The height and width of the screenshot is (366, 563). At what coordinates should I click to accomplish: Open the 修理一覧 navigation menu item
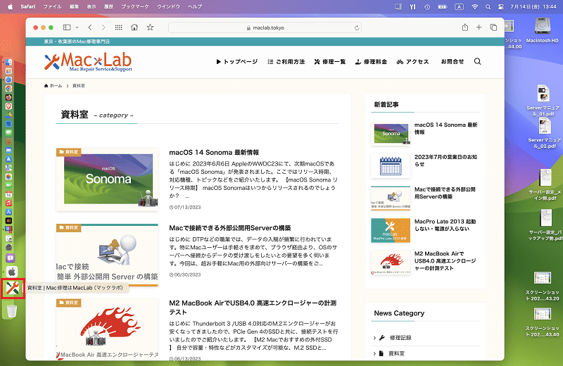tap(330, 62)
